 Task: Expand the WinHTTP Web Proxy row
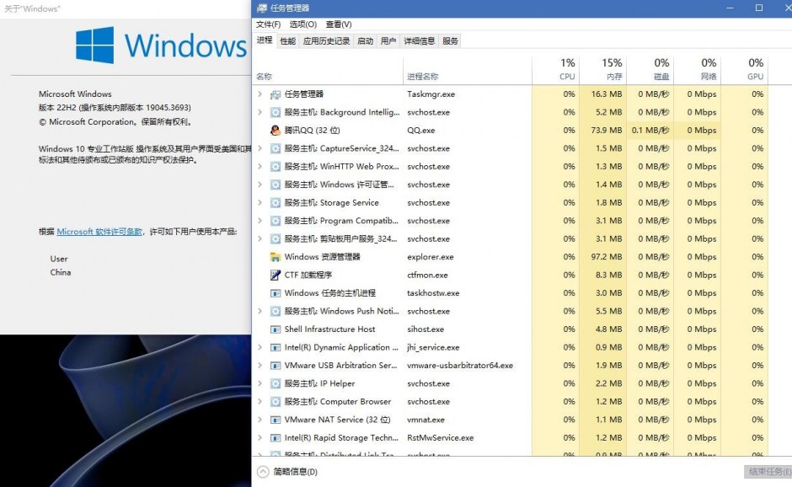tap(260, 166)
